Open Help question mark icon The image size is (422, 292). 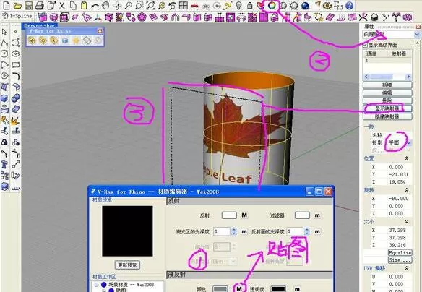click(x=349, y=5)
